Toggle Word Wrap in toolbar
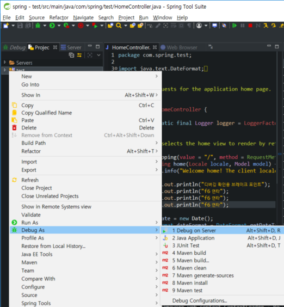This screenshot has width=284, height=307. (174, 26)
